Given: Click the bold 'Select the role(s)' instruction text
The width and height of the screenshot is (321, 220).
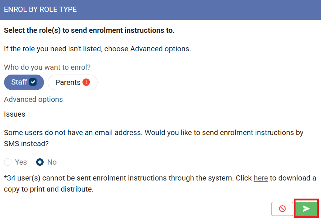Looking at the screenshot, I should pos(89,30).
